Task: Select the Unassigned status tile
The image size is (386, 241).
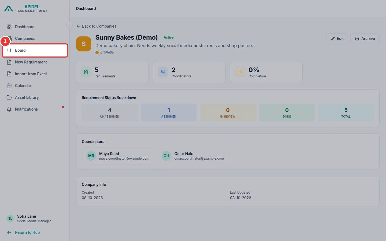Action: pos(110,112)
